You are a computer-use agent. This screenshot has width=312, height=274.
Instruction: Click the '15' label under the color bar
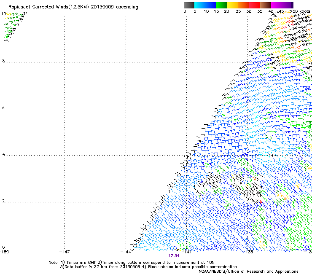(216, 11)
